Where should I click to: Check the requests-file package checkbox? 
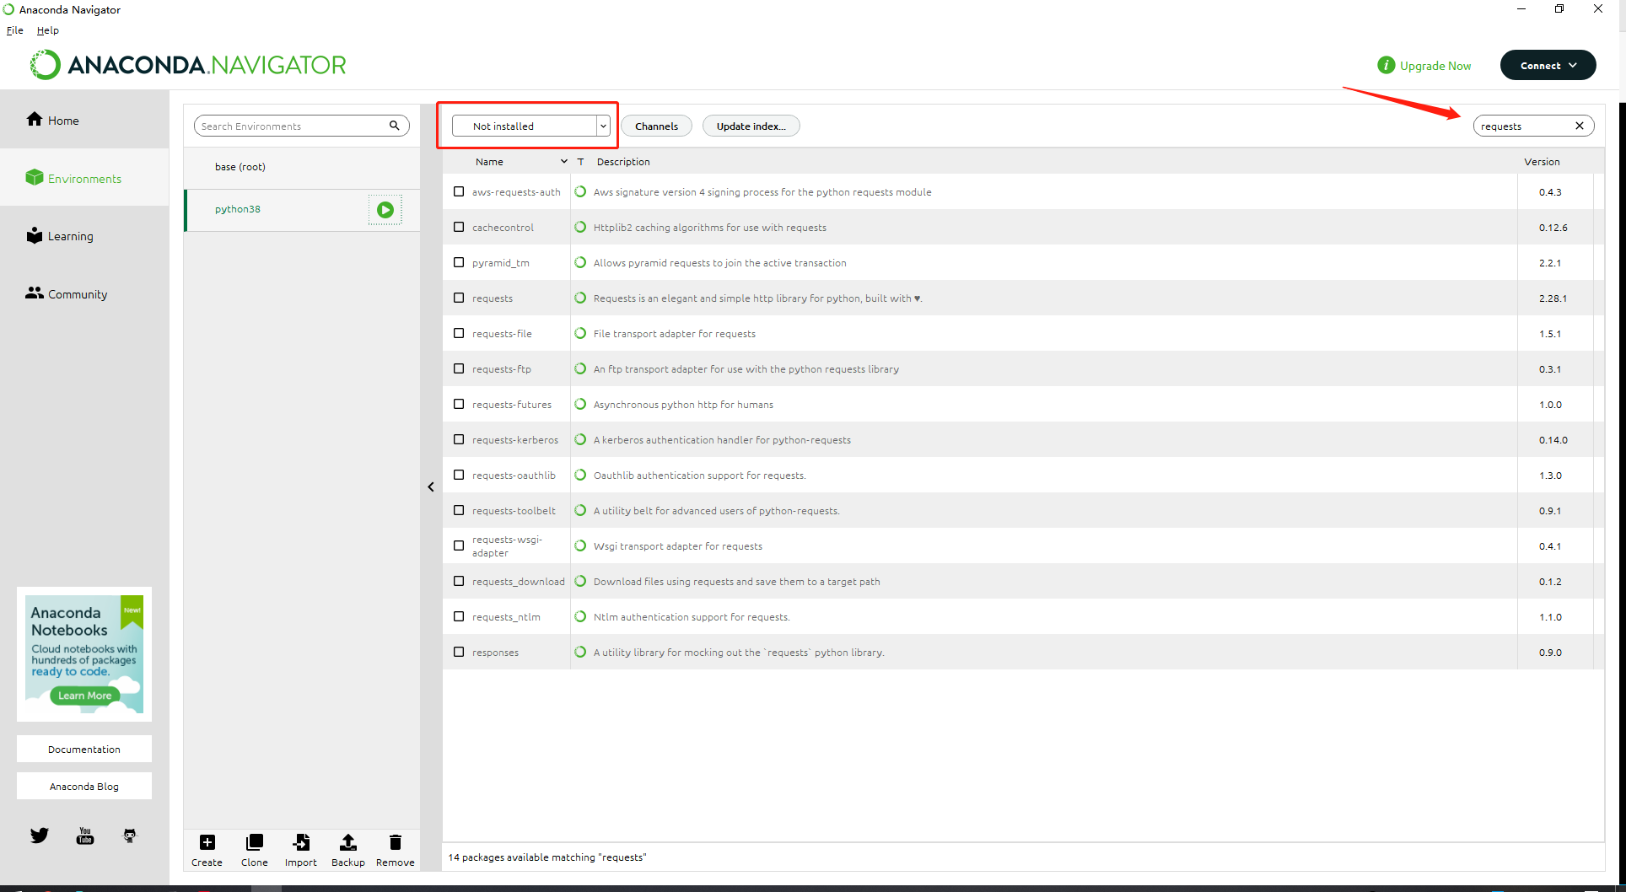[x=459, y=333]
